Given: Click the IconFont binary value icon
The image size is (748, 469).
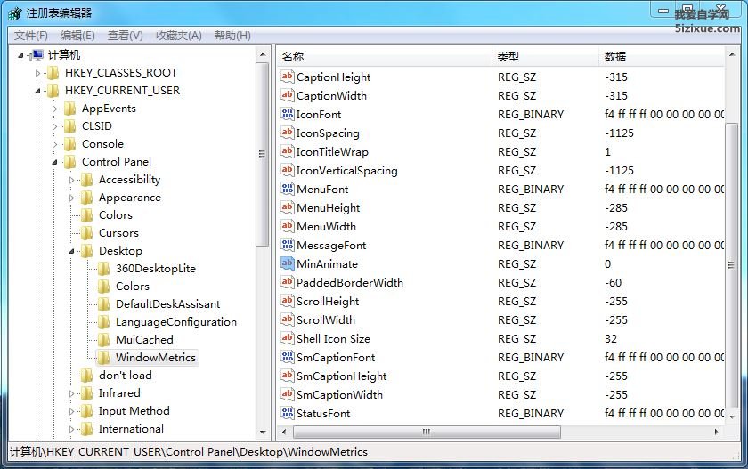Looking at the screenshot, I should 287,114.
